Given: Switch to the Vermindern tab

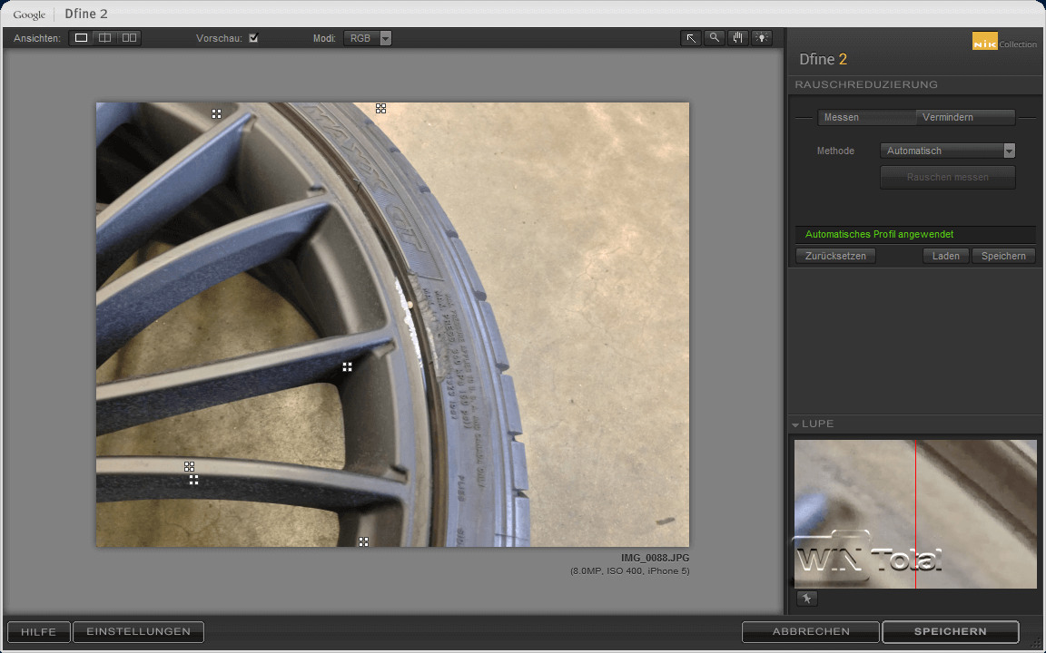Looking at the screenshot, I should click(948, 117).
